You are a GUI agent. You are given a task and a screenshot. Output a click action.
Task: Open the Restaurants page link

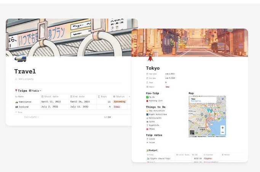[x=155, y=118]
